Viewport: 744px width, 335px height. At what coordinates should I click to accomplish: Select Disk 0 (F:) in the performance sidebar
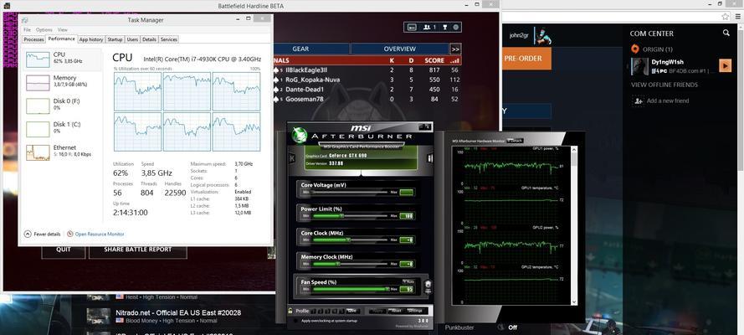pos(62,106)
